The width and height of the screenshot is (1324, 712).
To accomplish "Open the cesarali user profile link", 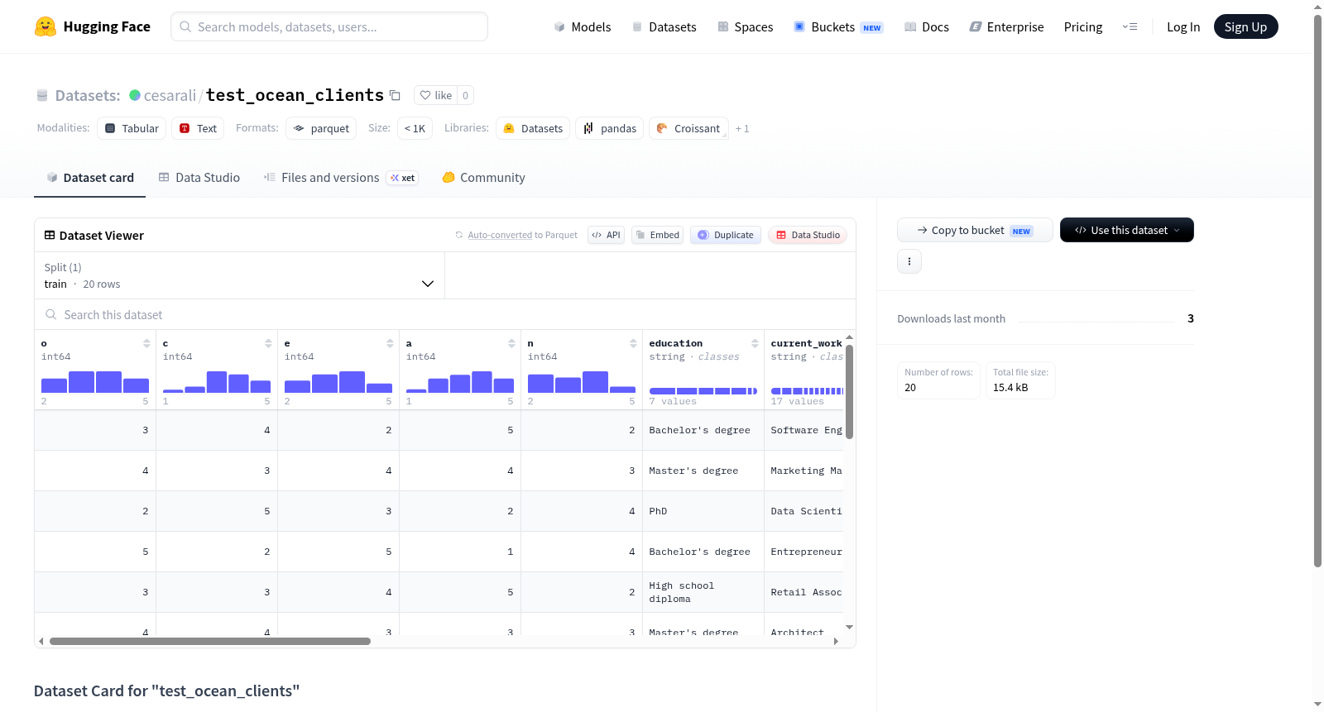I will click(x=170, y=96).
